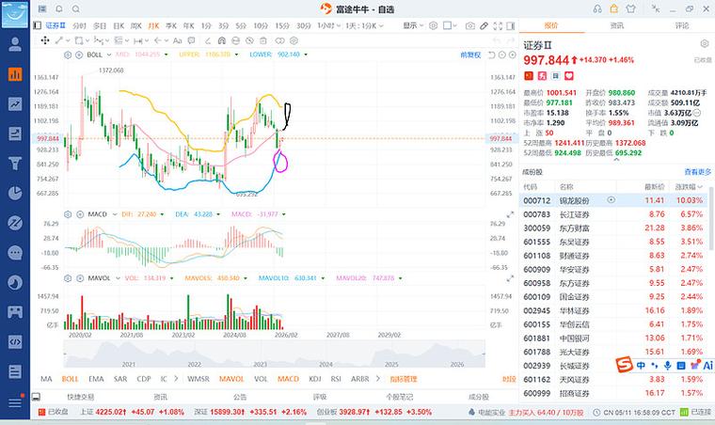This screenshot has height=425, width=715.
Task: Click the headset customer service icon
Action: (597, 8)
